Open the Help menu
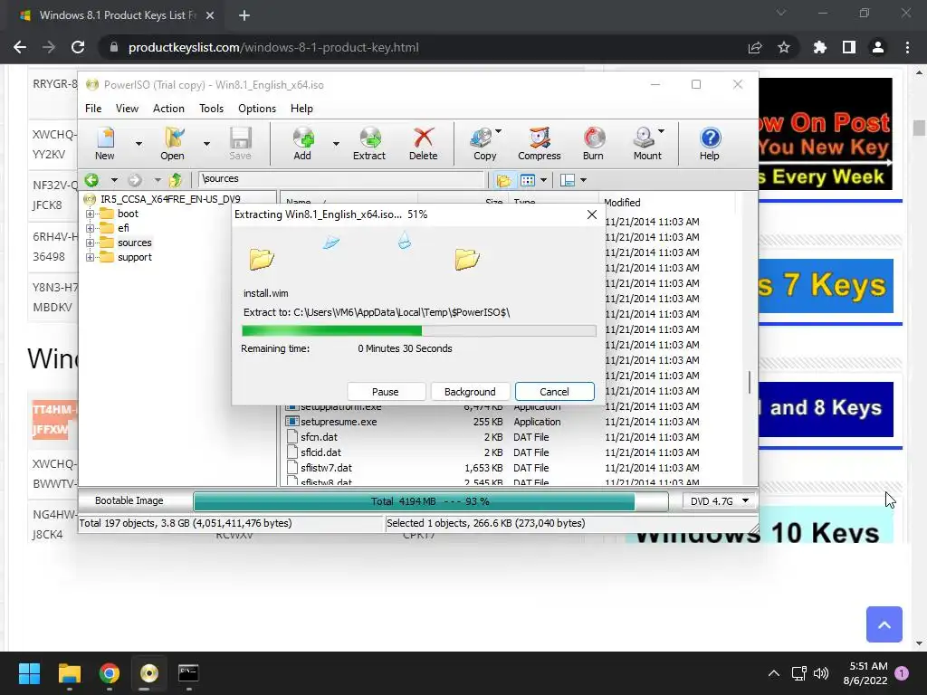 pos(301,109)
